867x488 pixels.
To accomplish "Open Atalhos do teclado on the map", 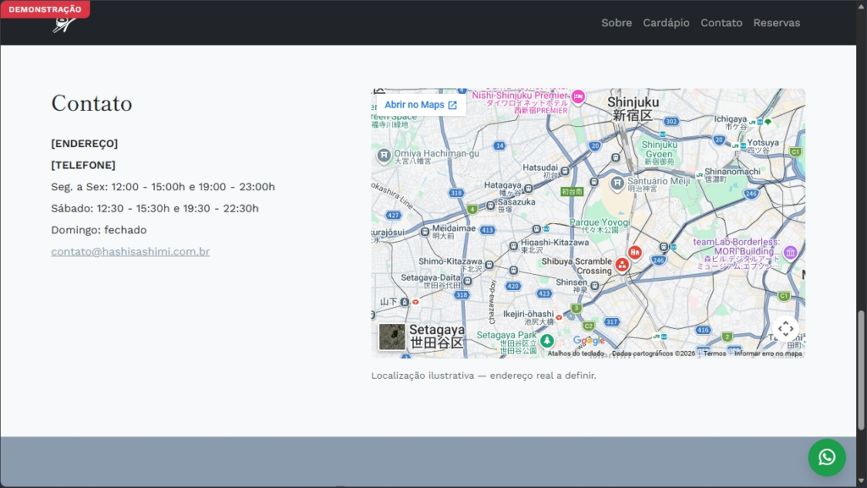I will coord(576,354).
